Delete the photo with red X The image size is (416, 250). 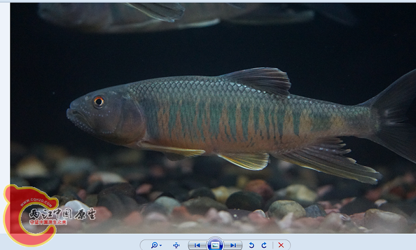coord(281,245)
